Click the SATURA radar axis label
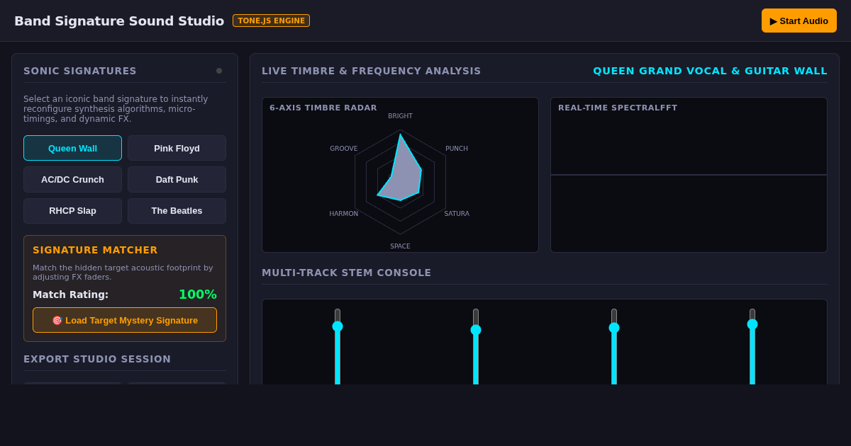The height and width of the screenshot is (446, 851). coord(457,214)
